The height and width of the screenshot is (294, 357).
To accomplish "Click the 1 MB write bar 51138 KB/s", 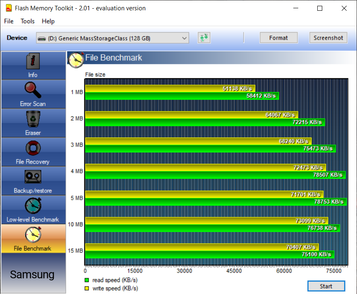I will tap(170, 89).
